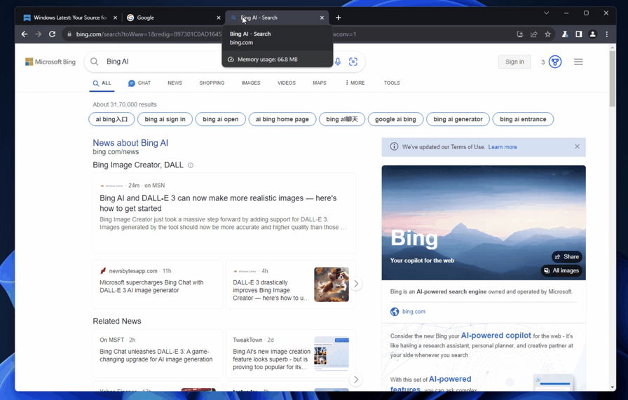Click the Sign in button
The image size is (628, 400).
[514, 62]
